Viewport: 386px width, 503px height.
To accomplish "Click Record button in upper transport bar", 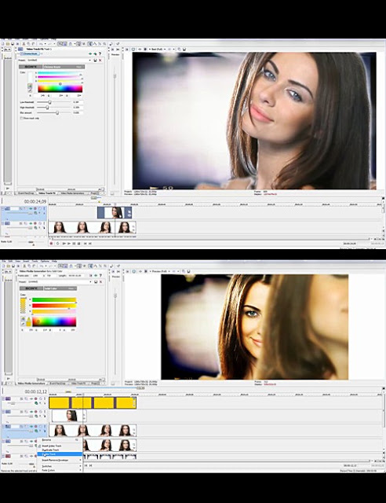I will click(51, 244).
